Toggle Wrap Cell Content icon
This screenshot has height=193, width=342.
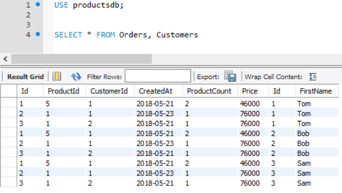[x=313, y=77]
